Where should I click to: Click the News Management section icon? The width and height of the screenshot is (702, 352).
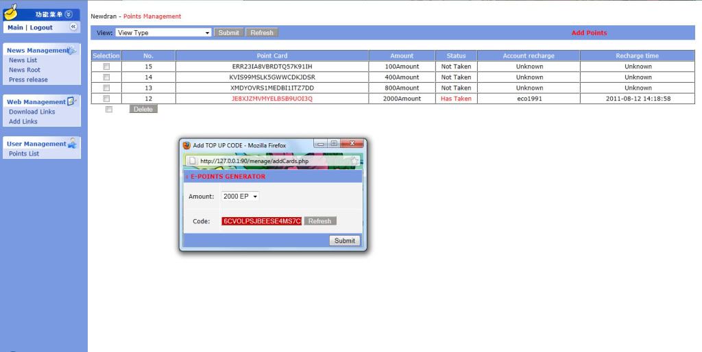tap(73, 50)
